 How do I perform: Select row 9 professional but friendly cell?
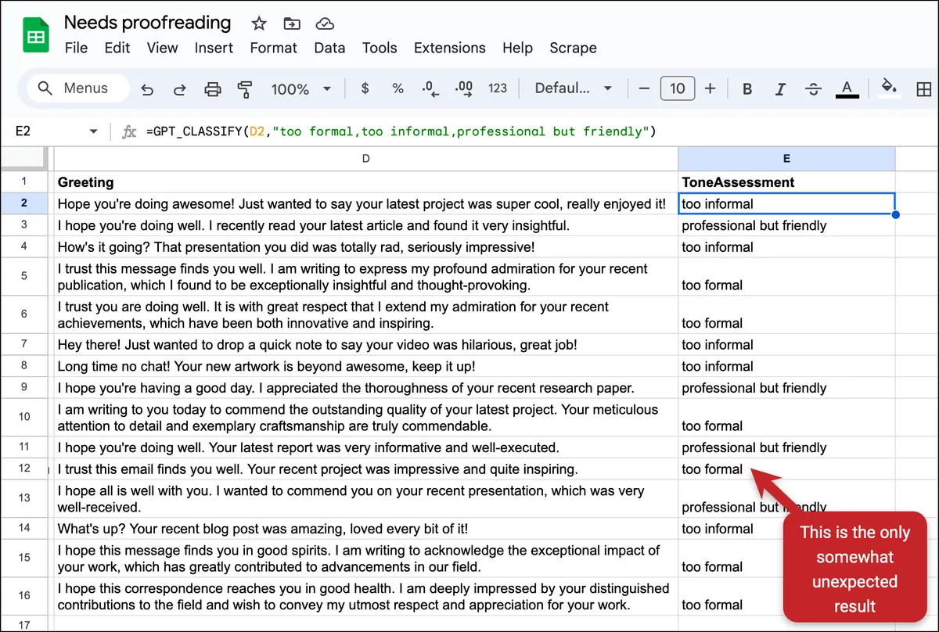pos(786,388)
